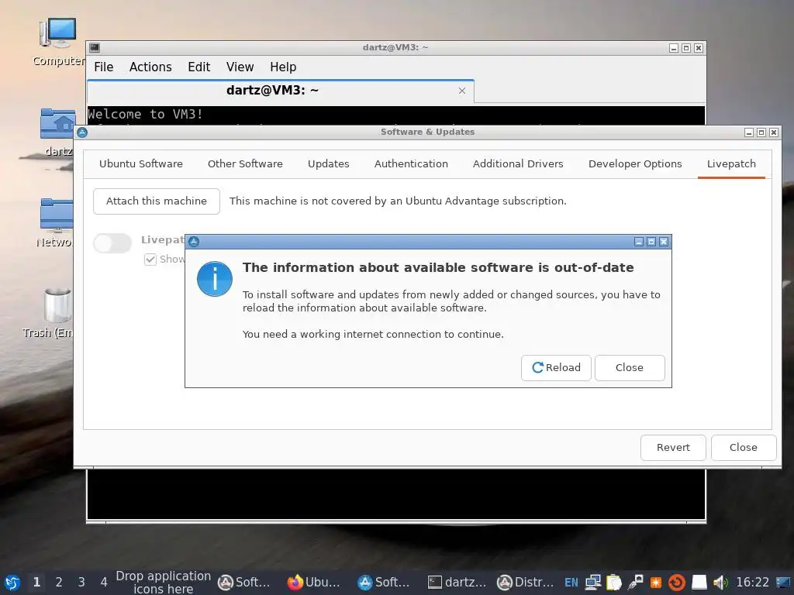Click the blue info icon in dialog
This screenshot has width=794, height=595.
pos(215,279)
